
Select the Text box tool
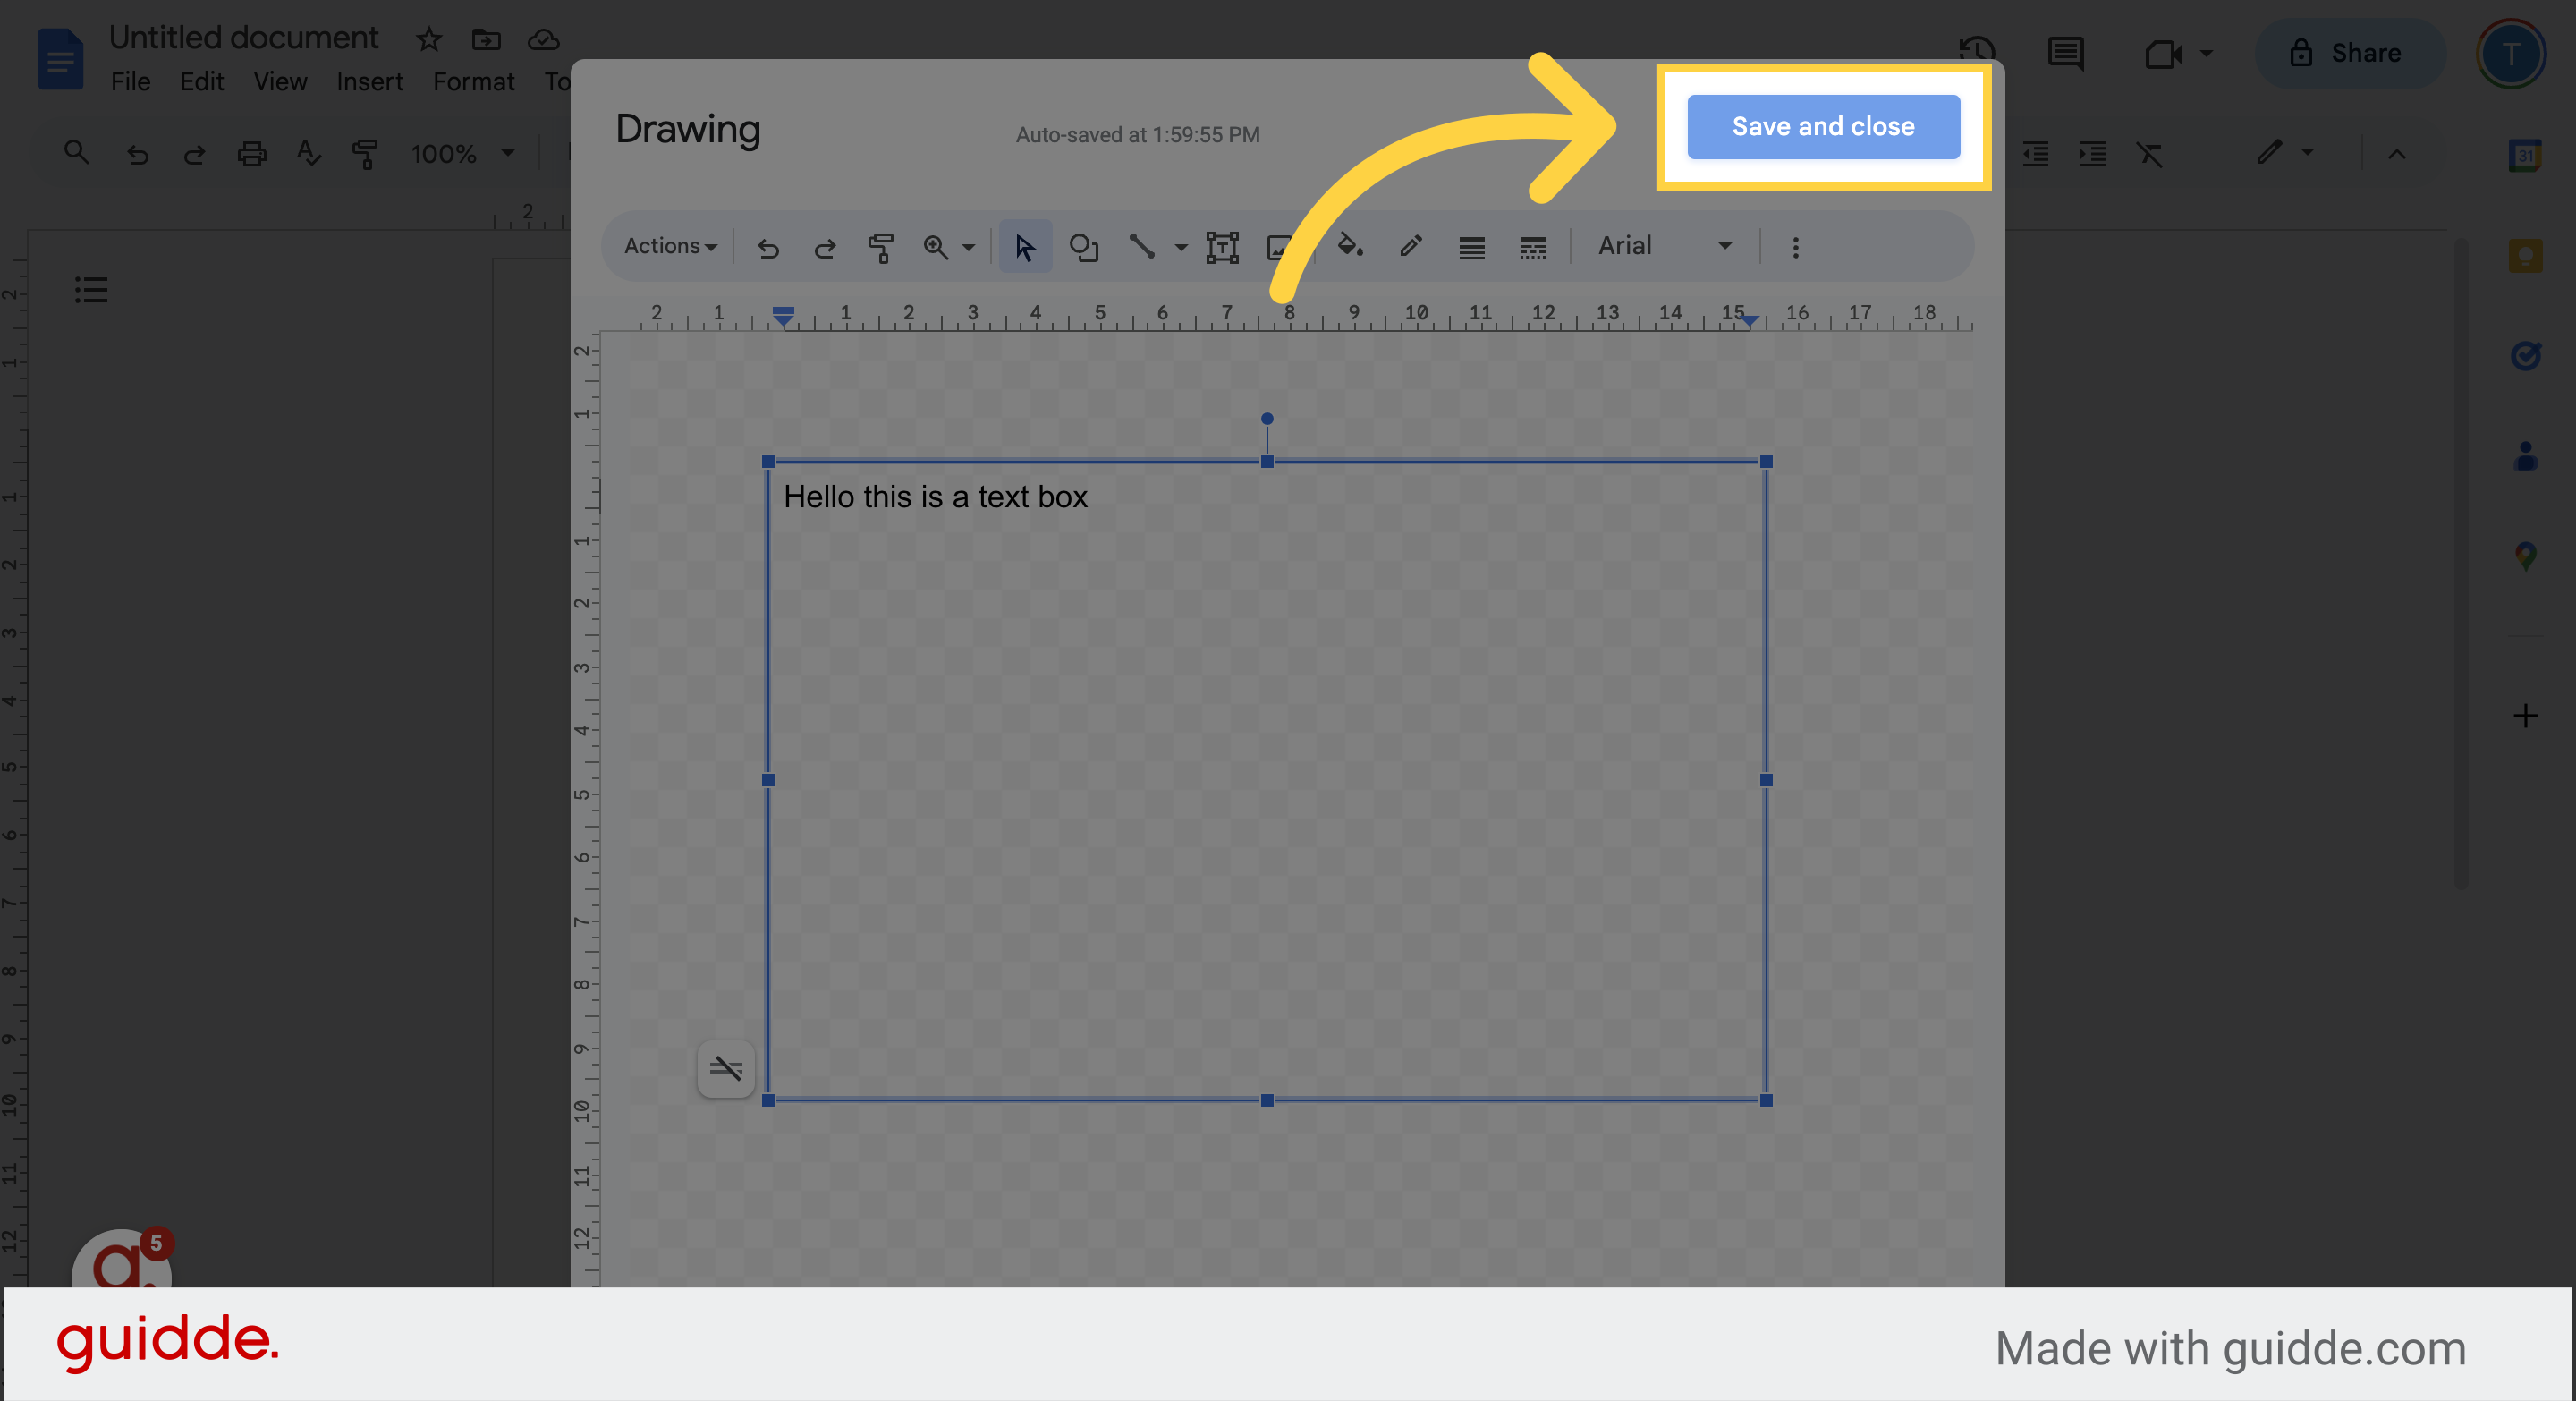[x=1222, y=247]
